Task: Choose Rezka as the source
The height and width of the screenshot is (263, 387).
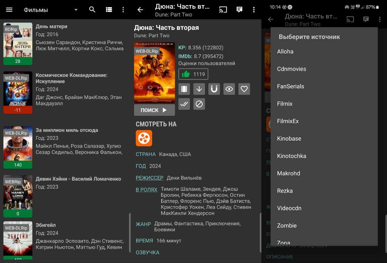Action: pyautogui.click(x=285, y=191)
